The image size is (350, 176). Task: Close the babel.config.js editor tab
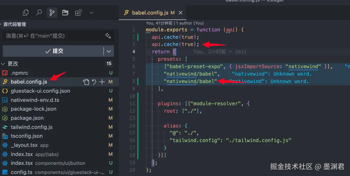[180, 13]
